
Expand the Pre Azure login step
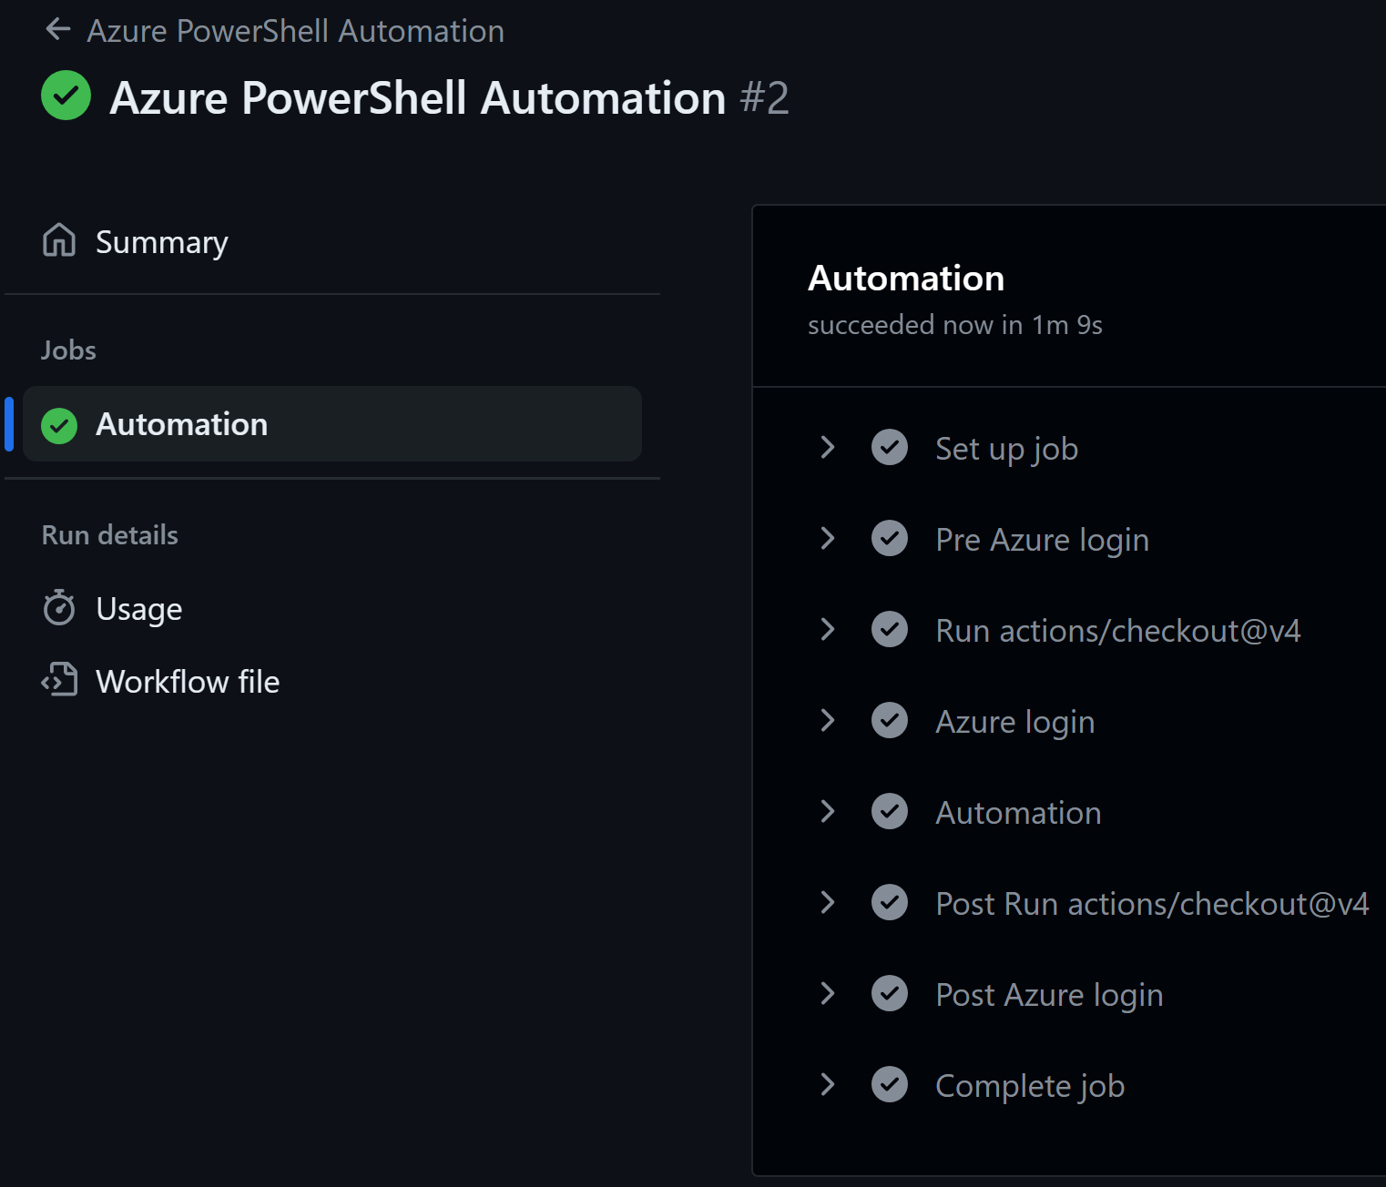tap(827, 538)
